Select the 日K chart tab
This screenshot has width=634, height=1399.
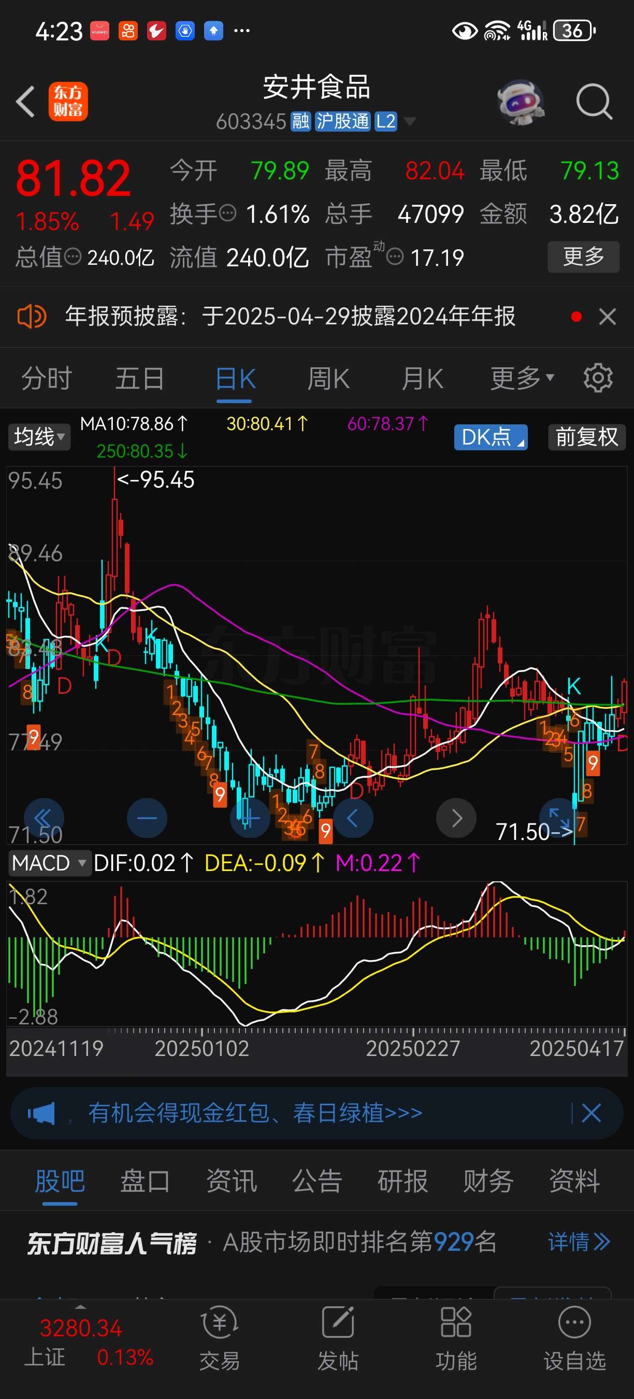[235, 379]
